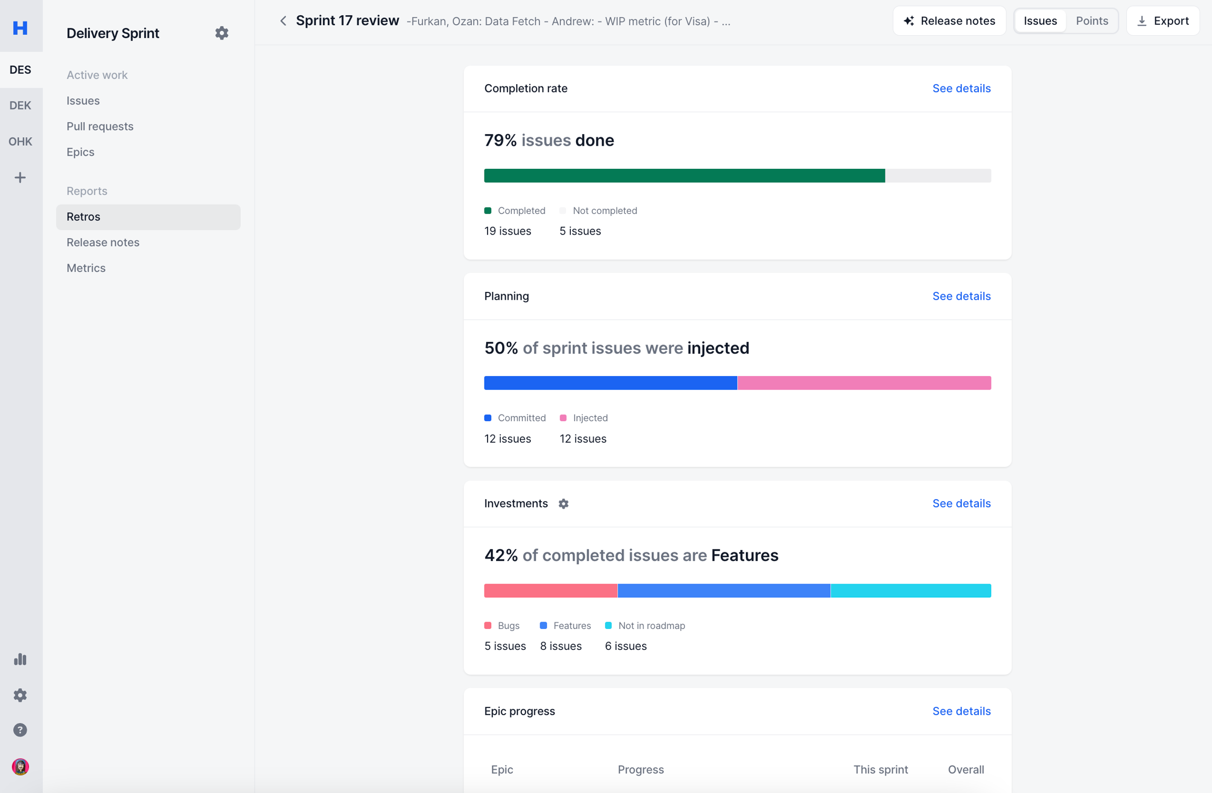Click the add workspace plus icon
1212x793 pixels.
[x=20, y=178]
